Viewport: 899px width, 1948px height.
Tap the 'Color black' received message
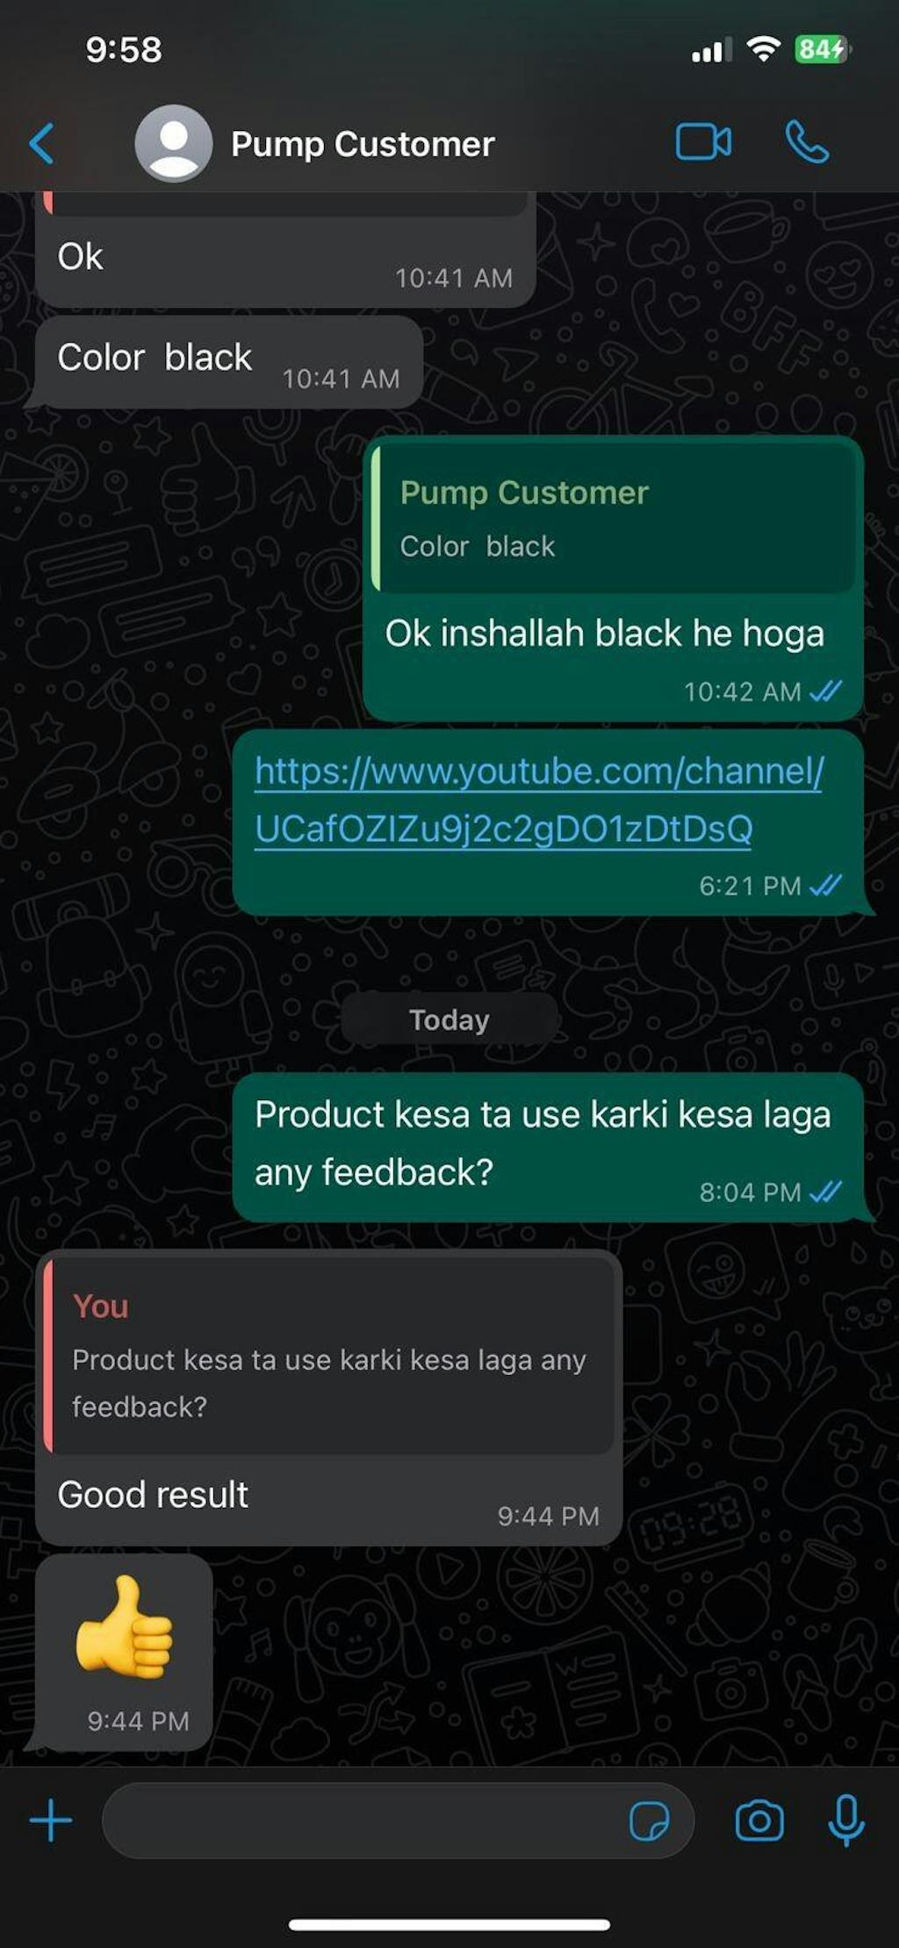pyautogui.click(x=228, y=362)
